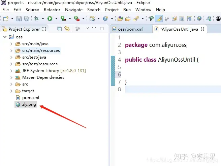Viewport: 221px width, 166px height.
Task: Toggle Link with Editor in Project Explorer
Action: click(67, 29)
